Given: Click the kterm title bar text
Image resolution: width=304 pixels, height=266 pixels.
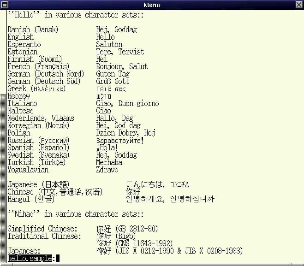Looking at the screenshot, I should point(151,5).
